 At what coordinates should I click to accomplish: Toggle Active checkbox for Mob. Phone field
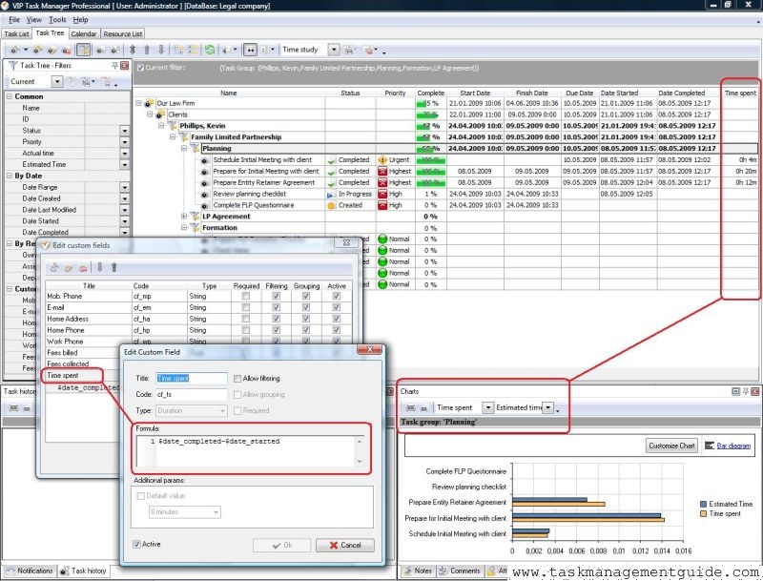point(337,297)
